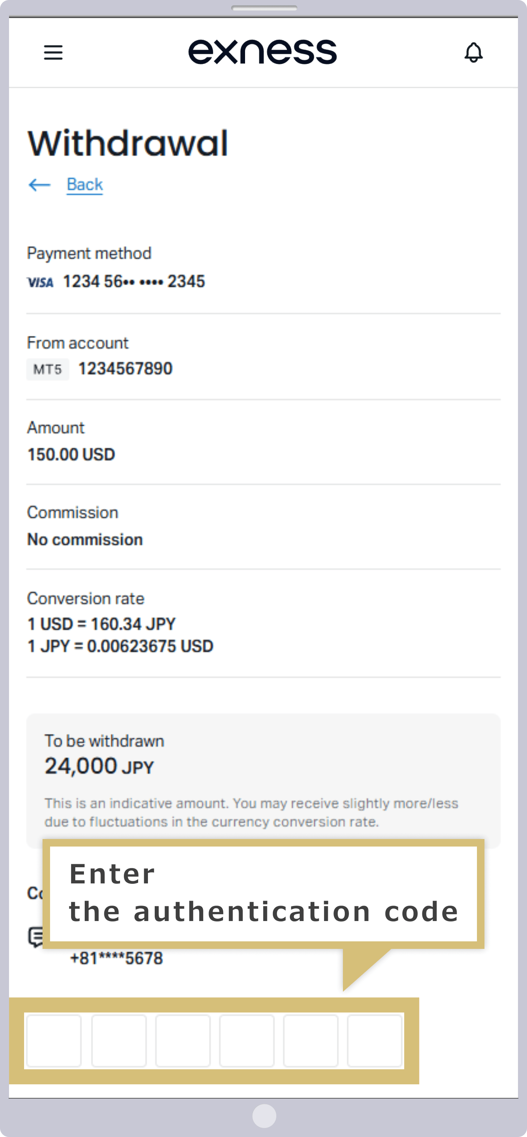Click the 150.00 USD amount
The height and width of the screenshot is (1137, 527).
tap(71, 454)
